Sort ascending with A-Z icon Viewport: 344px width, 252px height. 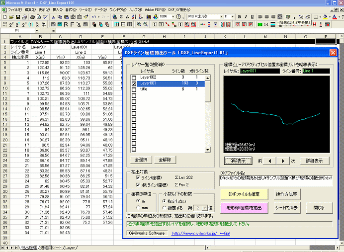click(x=134, y=17)
